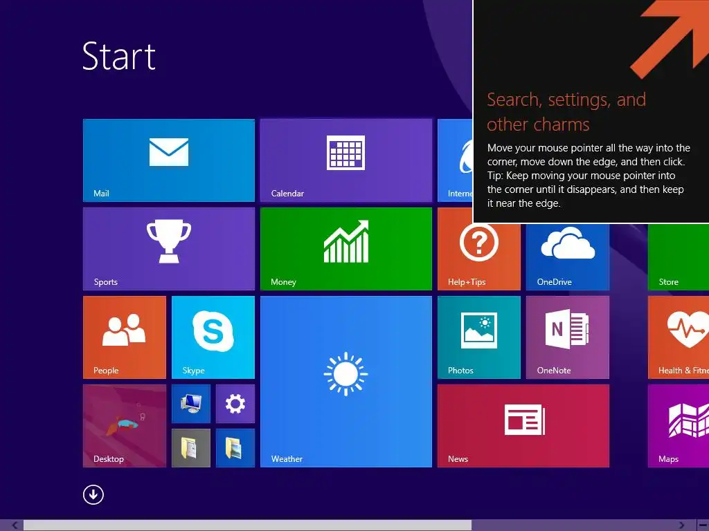The width and height of the screenshot is (709, 531).
Task: Click the horizontal scrollbar thumb
Action: pyautogui.click(x=247, y=525)
